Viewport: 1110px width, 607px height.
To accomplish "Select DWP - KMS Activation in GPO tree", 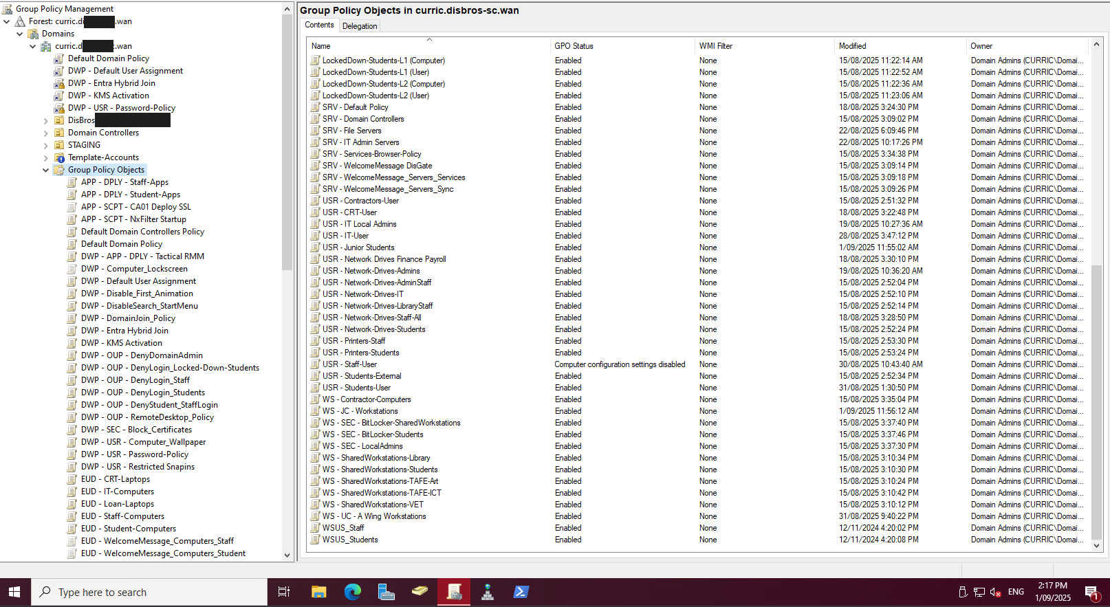I will click(134, 343).
